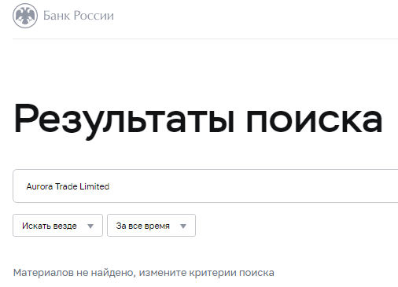Click the horizontal divider below the header

[205, 39]
